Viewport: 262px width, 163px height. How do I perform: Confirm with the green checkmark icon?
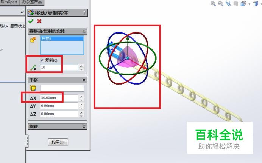click(31, 21)
